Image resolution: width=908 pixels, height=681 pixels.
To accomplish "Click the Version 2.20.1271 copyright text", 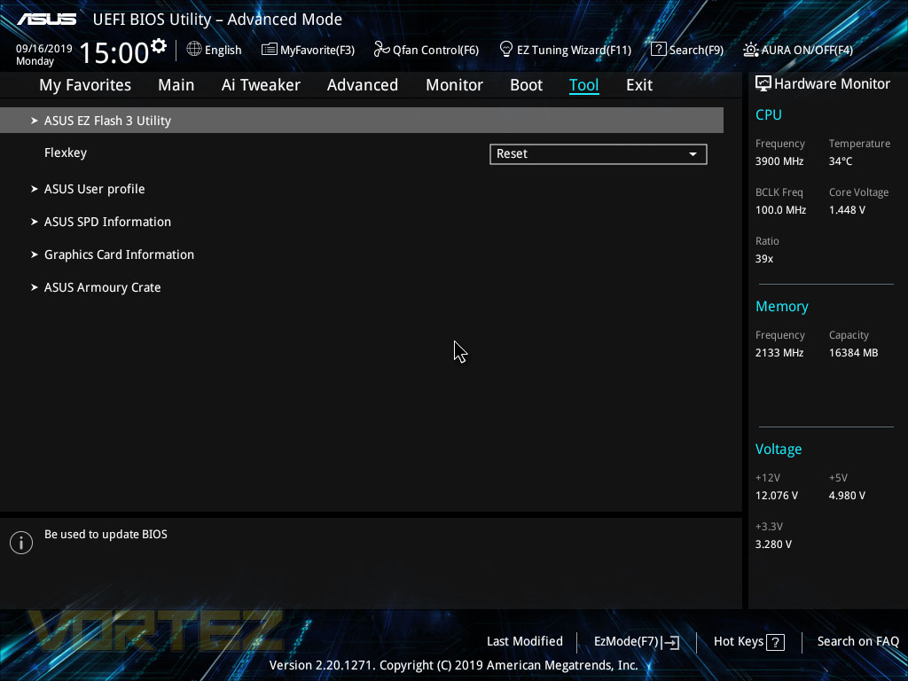I will (453, 665).
